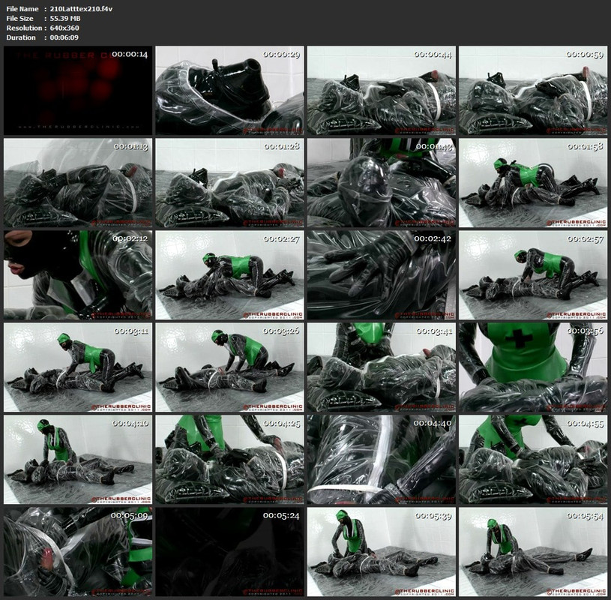Image resolution: width=611 pixels, height=600 pixels.
Task: Select the thumbnail timestamped 00:02:42
Action: (381, 275)
